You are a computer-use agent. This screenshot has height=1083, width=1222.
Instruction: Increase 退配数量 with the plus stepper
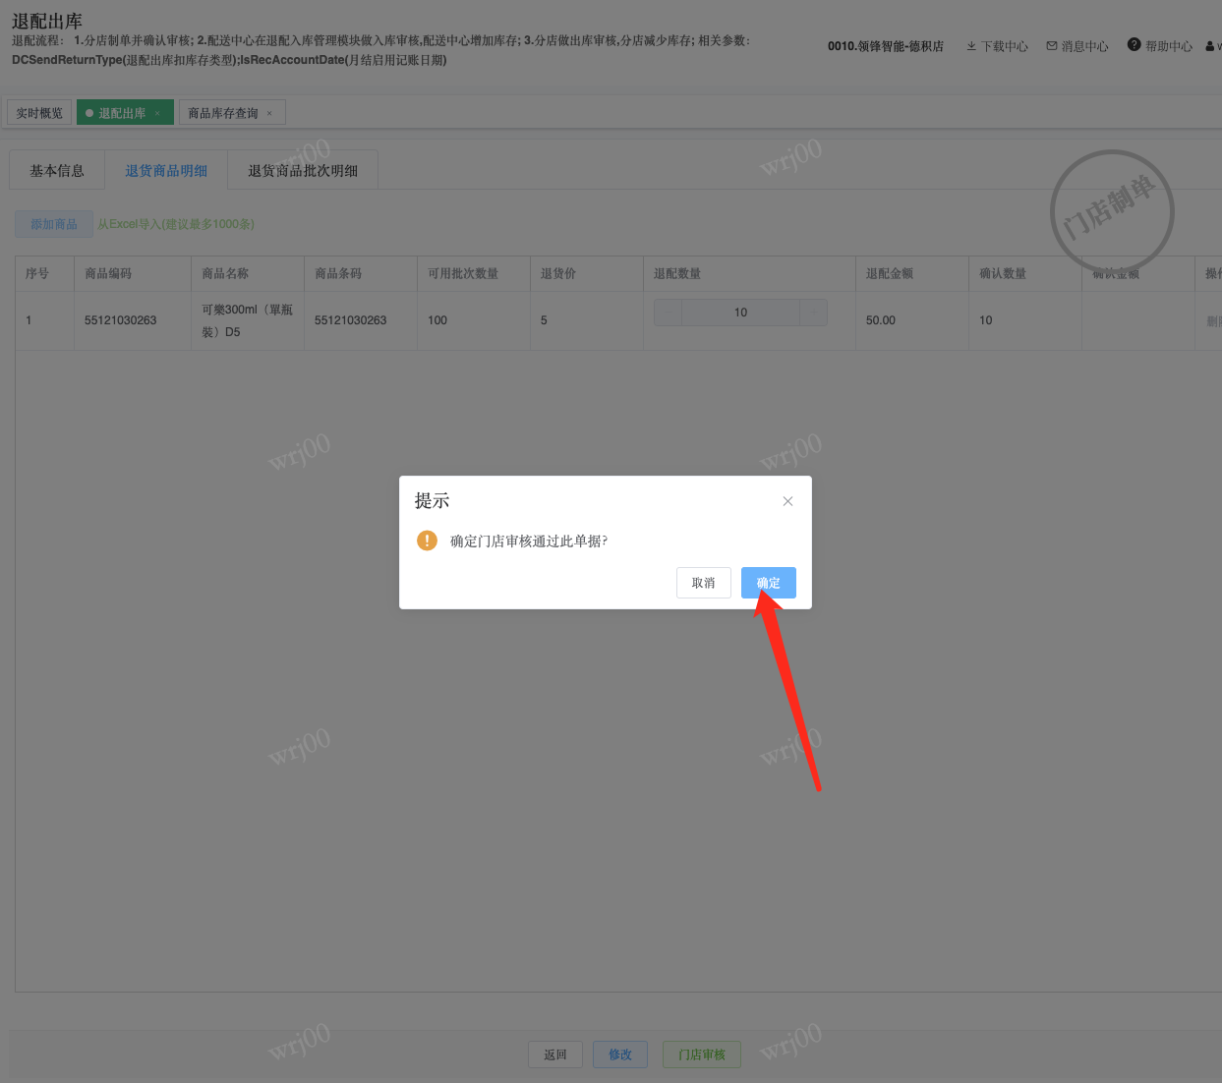coord(814,313)
